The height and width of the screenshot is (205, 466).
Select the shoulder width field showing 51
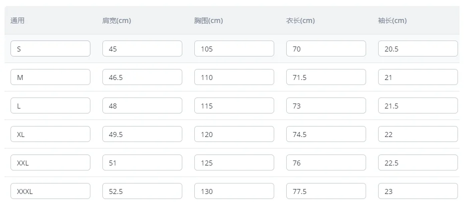(142, 162)
